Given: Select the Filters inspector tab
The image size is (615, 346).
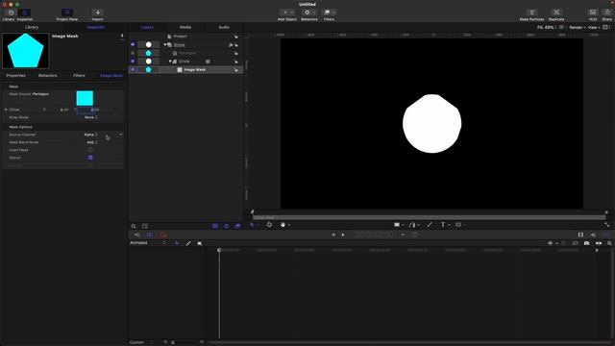Looking at the screenshot, I should pyautogui.click(x=79, y=75).
